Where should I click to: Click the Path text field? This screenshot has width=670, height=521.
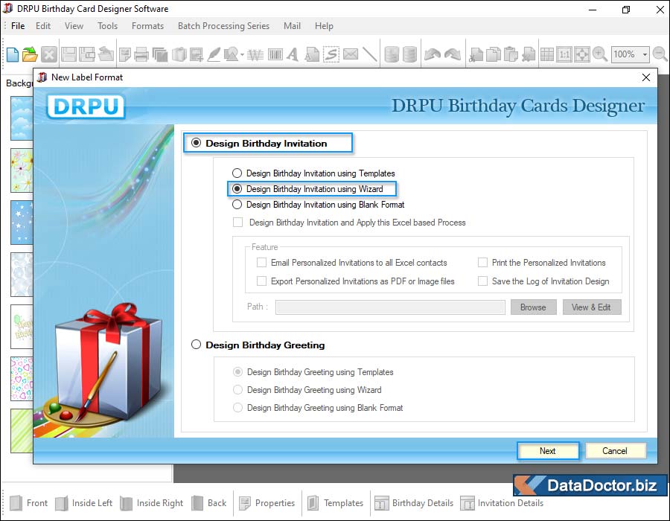click(x=390, y=307)
